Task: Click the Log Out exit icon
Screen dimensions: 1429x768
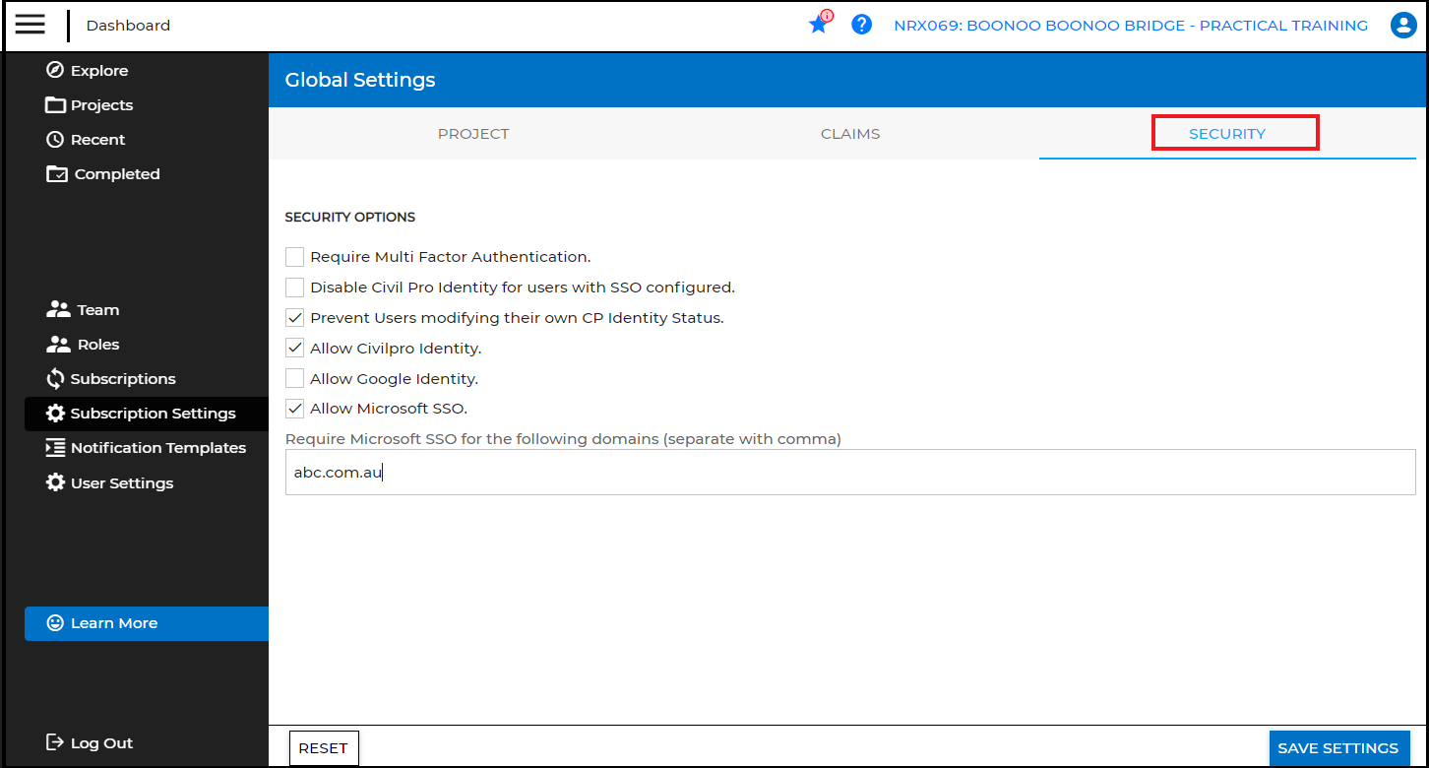Action: pyautogui.click(x=55, y=743)
